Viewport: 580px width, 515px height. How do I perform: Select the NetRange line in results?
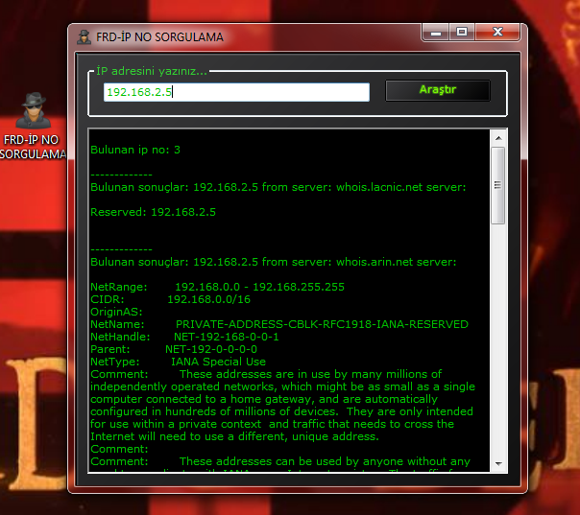(x=217, y=287)
